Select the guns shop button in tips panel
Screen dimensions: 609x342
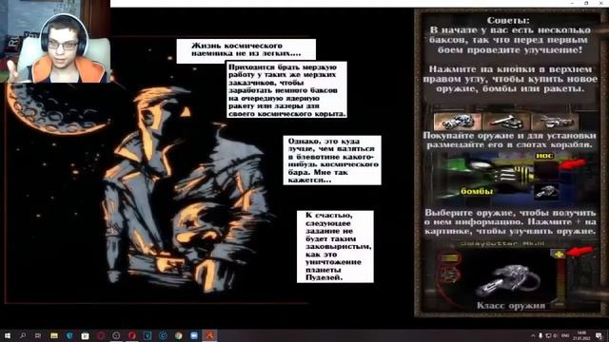click(458, 122)
